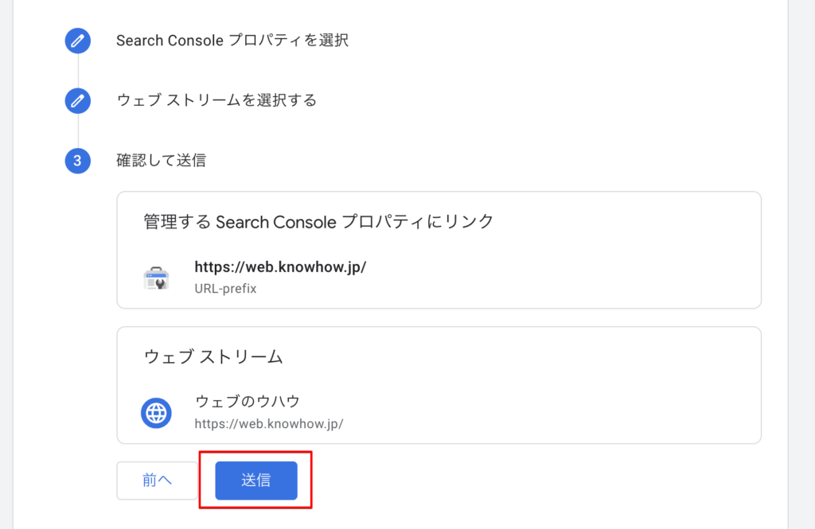
Task: Click the gray web stream URL https://web.knowhow.jp/
Action: (269, 424)
